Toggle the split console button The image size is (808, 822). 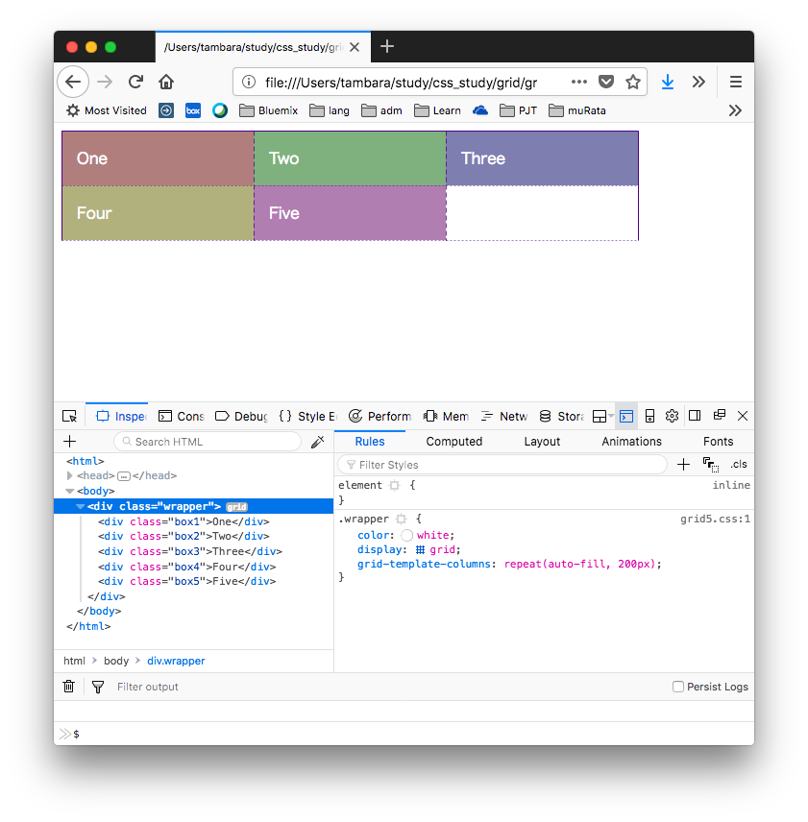626,416
